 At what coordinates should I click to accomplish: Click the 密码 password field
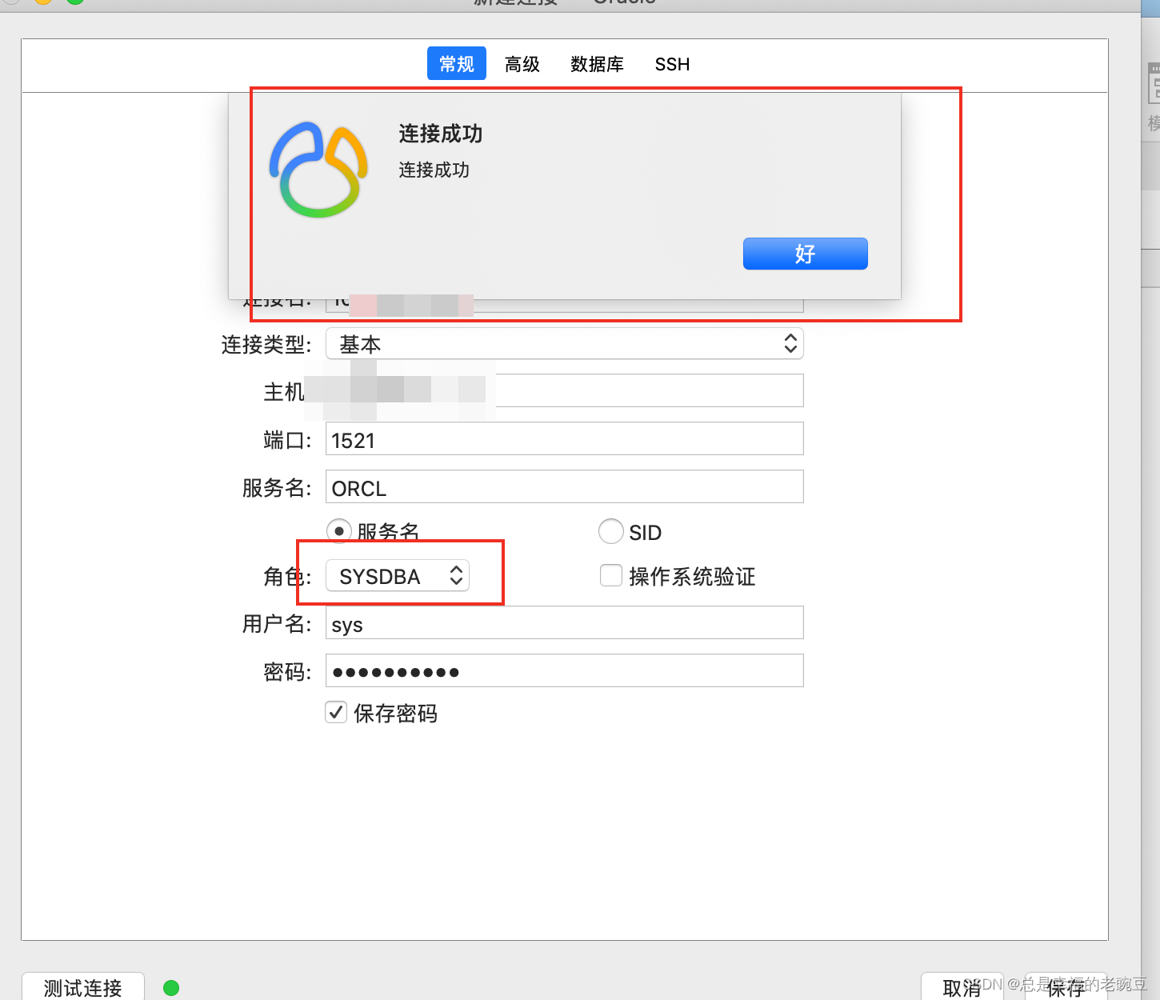click(564, 670)
